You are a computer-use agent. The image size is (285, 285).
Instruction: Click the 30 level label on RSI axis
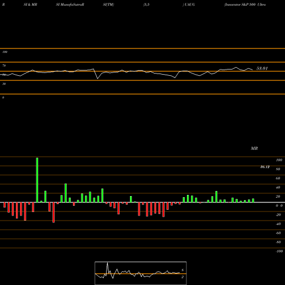pyautogui.click(x=4, y=84)
